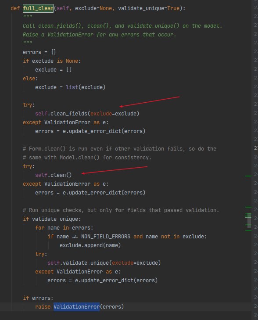The image size is (258, 320).
Task: Click the exclude=None parameter in the signature
Action: tap(93, 8)
